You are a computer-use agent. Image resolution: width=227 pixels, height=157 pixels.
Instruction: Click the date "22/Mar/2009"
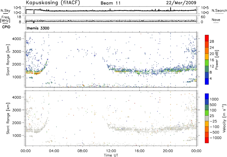pos(181,3)
